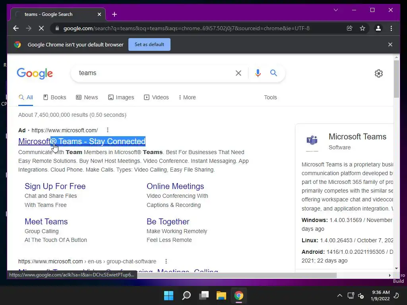Screen dimensions: 407x305
Task: Click the muted volume tray icon
Action: coord(361,295)
